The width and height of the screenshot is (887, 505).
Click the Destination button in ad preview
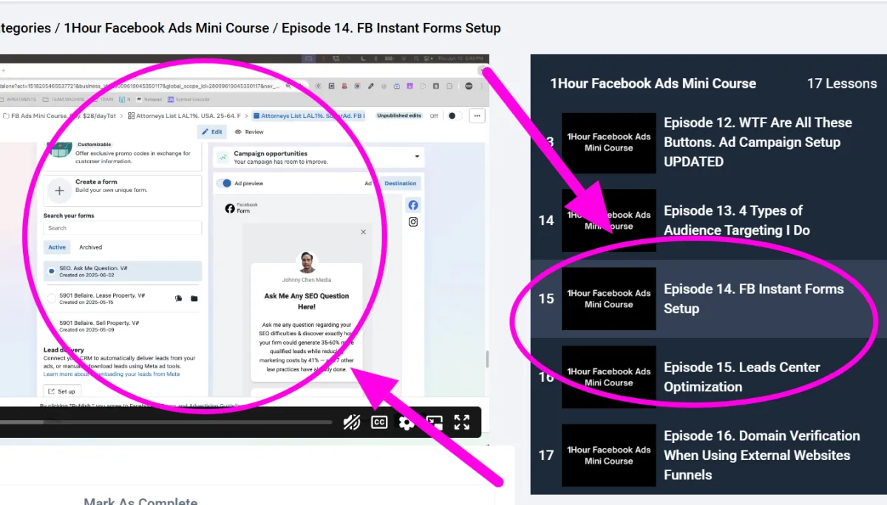401,183
